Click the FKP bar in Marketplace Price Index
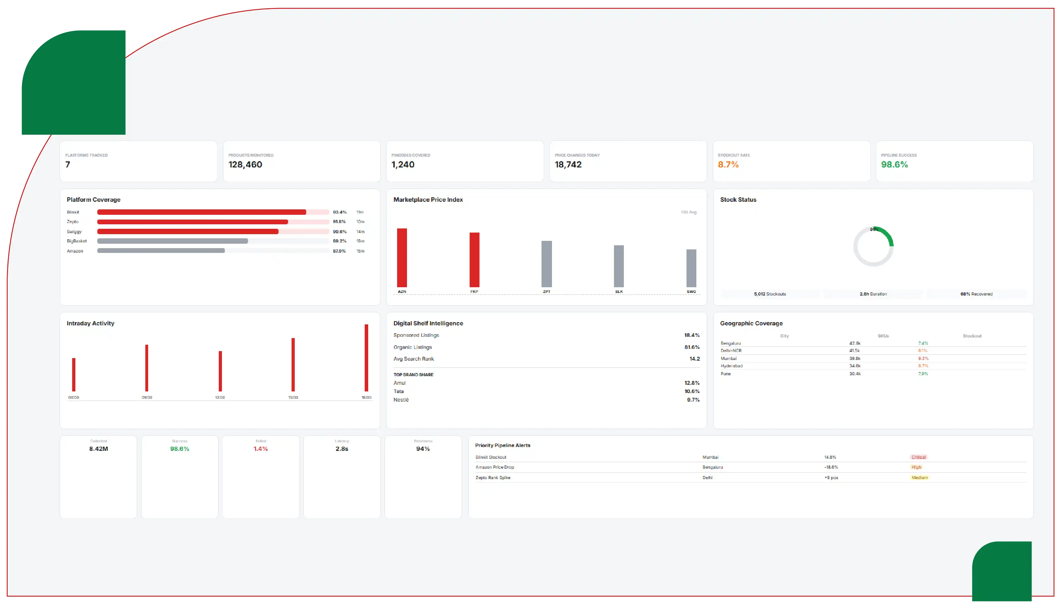1062x604 pixels. [474, 260]
